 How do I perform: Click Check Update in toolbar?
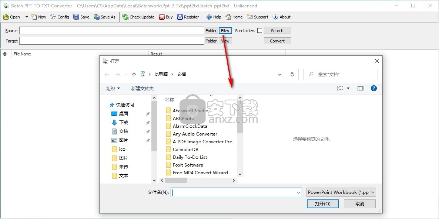[138, 17]
